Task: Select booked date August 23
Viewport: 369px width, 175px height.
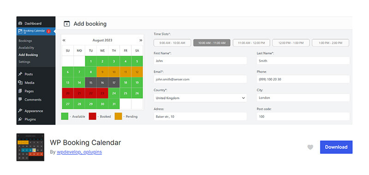Action: click(102, 93)
